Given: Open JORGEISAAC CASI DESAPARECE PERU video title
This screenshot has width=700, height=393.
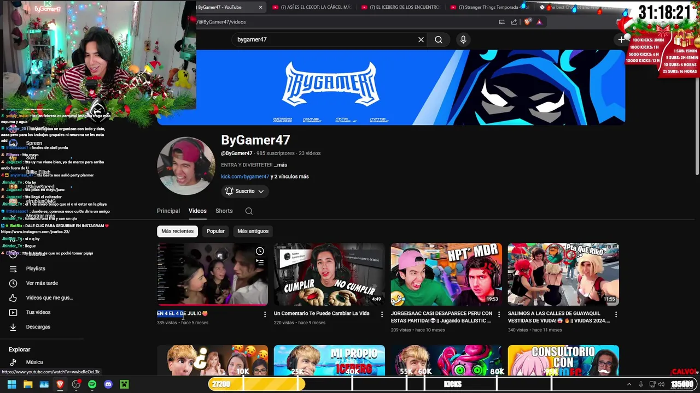Looking at the screenshot, I should [441, 317].
